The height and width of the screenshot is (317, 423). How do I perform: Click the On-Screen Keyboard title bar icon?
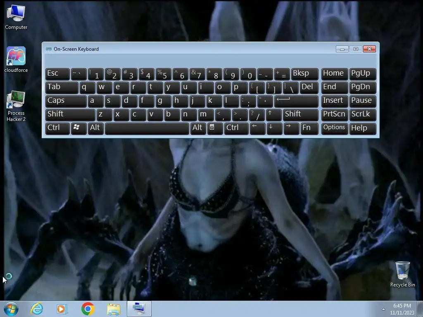point(49,49)
